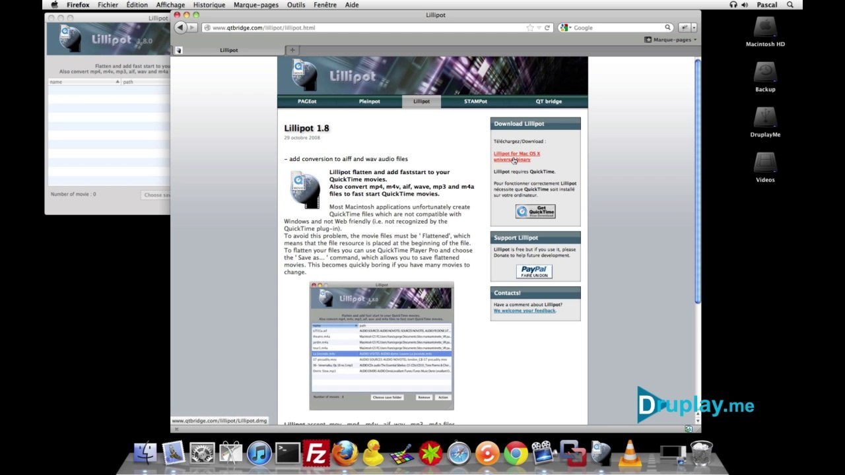
Task: Open the Fichier menu
Action: coord(108,5)
